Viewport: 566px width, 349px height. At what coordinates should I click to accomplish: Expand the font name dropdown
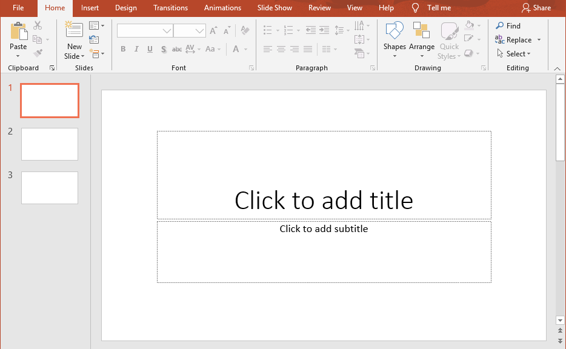point(167,31)
